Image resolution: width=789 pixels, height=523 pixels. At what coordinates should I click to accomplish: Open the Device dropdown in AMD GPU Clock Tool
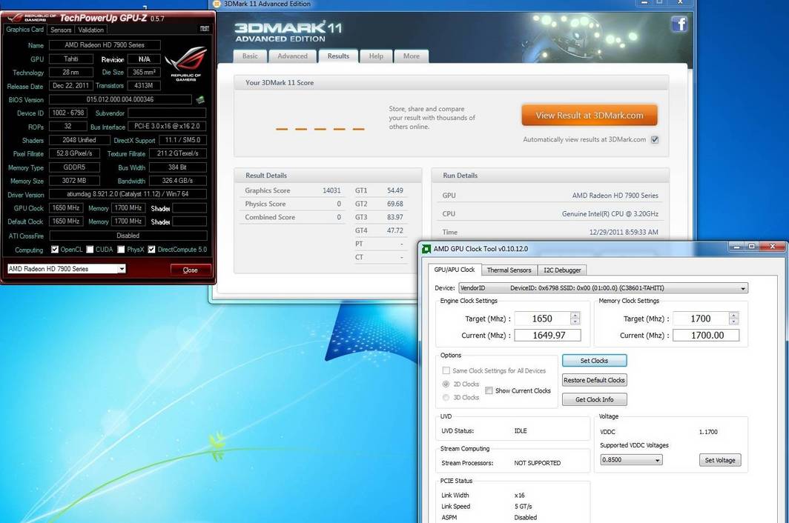pyautogui.click(x=742, y=287)
